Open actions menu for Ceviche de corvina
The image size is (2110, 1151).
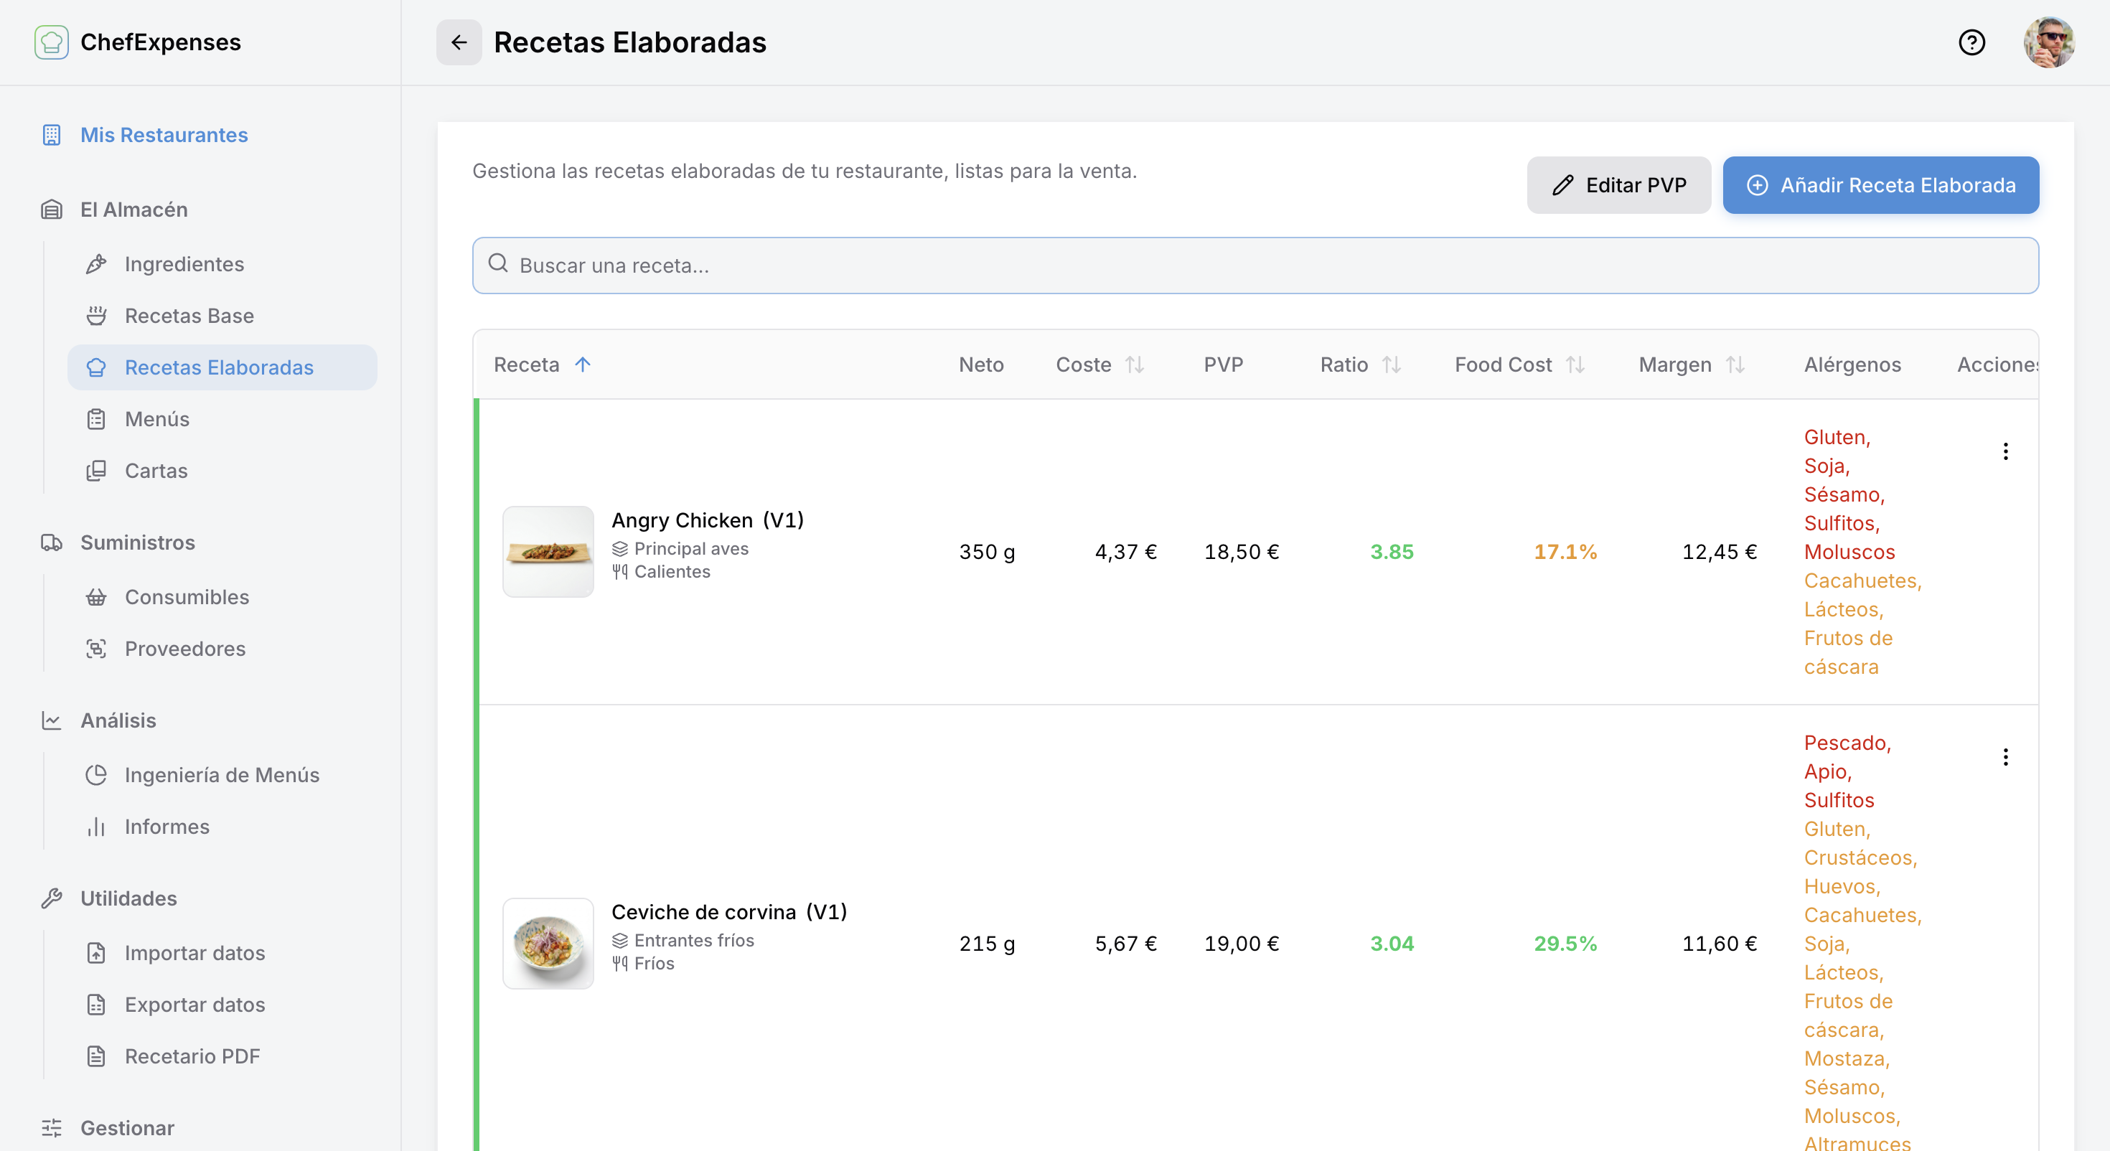tap(2005, 757)
